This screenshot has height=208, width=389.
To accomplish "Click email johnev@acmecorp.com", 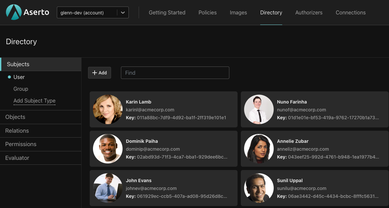I will click(x=151, y=188).
